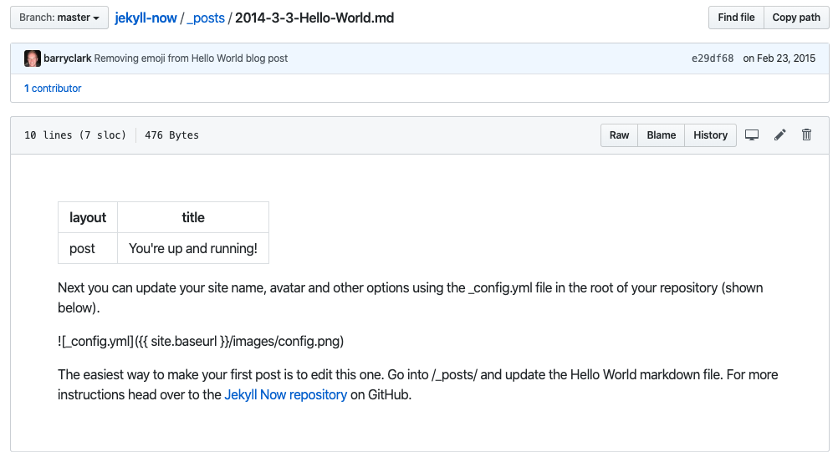Click the Find file button
838x457 pixels.
pos(736,18)
